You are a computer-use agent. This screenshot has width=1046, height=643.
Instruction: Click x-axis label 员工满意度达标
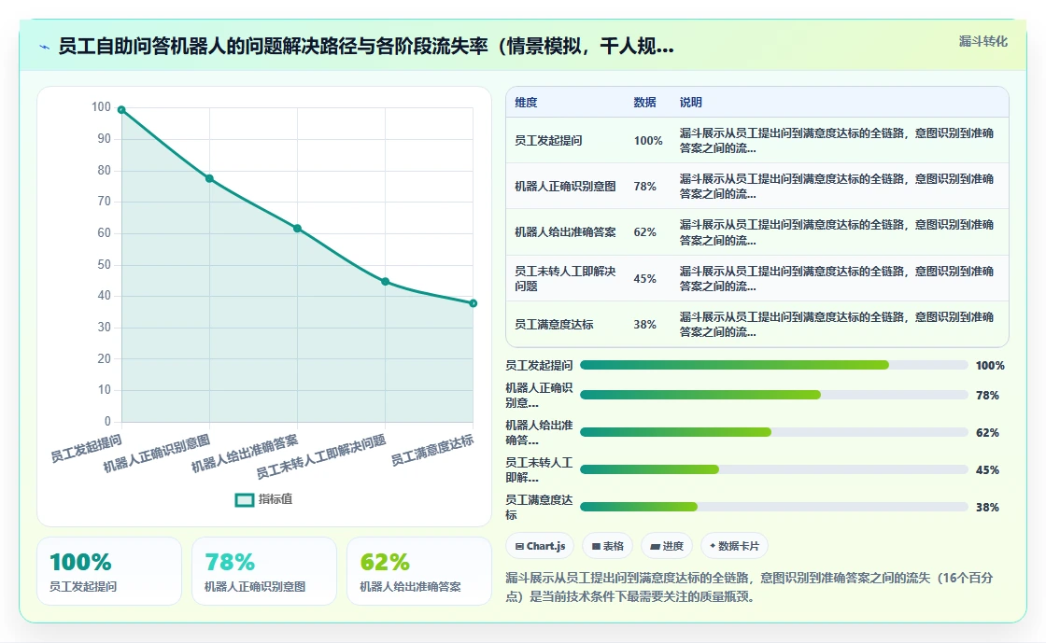(x=431, y=450)
